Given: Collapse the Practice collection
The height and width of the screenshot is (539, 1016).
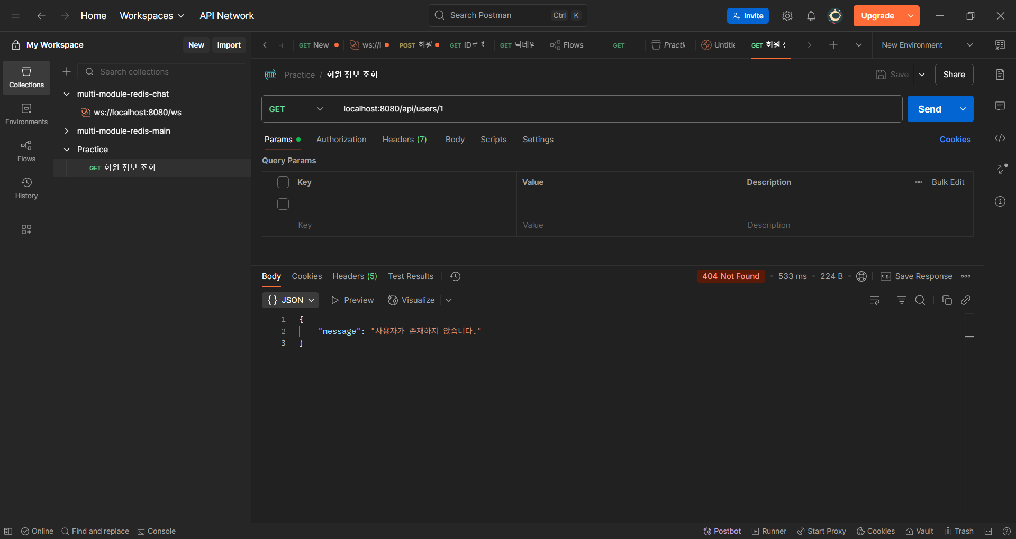Looking at the screenshot, I should coord(67,150).
